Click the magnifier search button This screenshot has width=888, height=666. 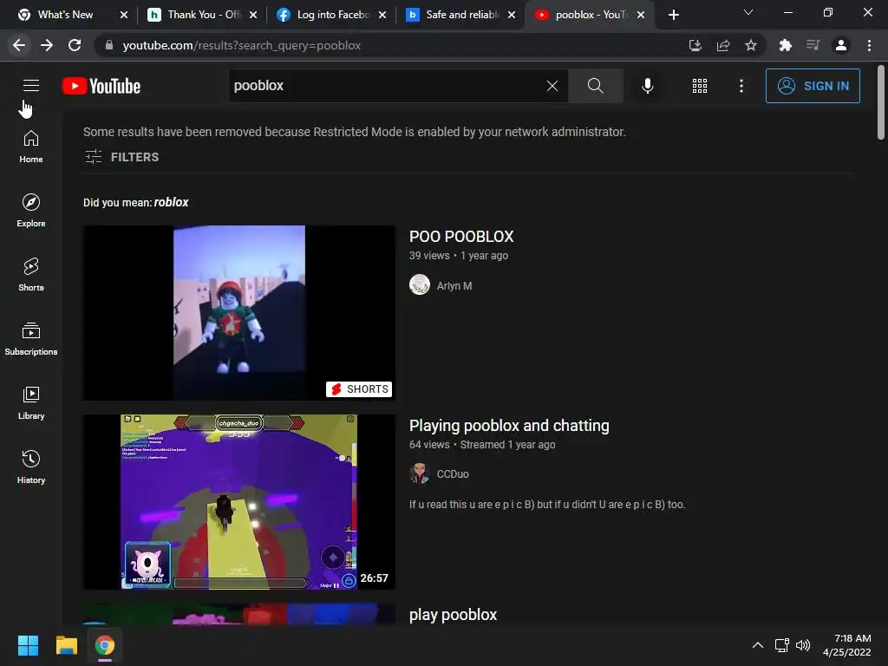click(x=595, y=86)
